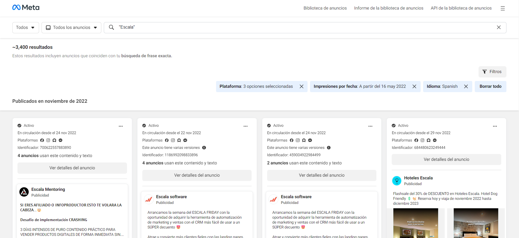Click Audience Network icon on ad 459004922984499

(304, 140)
